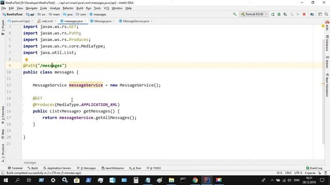Click the RestFulTest breadcrumb
330x185 pixels.
coord(12,14)
